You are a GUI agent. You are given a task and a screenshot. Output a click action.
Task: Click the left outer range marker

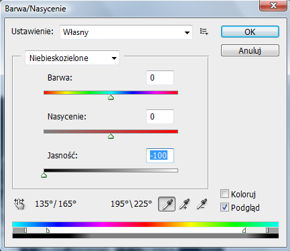(25, 230)
